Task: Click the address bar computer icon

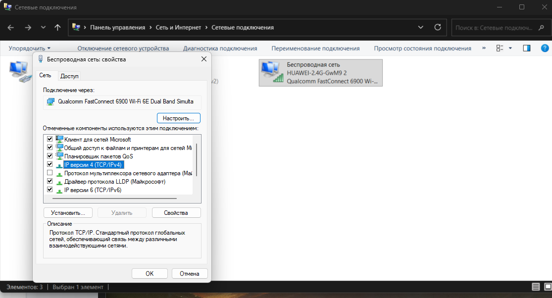Action: point(76,27)
